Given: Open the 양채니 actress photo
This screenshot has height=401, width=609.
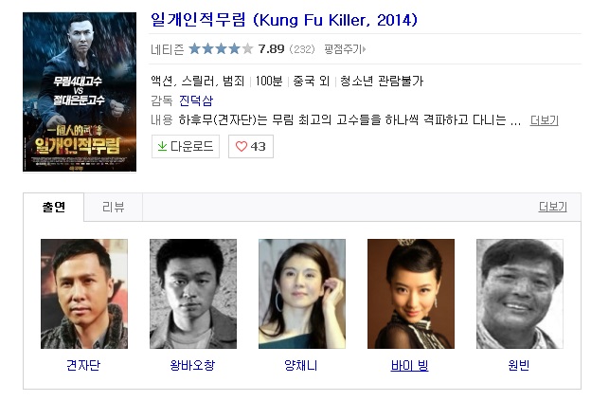Looking at the screenshot, I should tap(302, 294).
